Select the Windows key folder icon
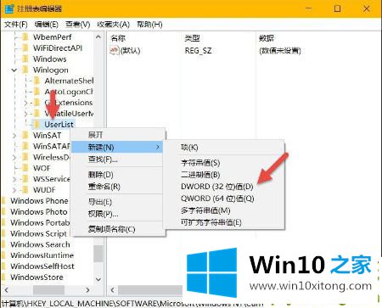The width and height of the screenshot is (382, 308). (x=25, y=59)
